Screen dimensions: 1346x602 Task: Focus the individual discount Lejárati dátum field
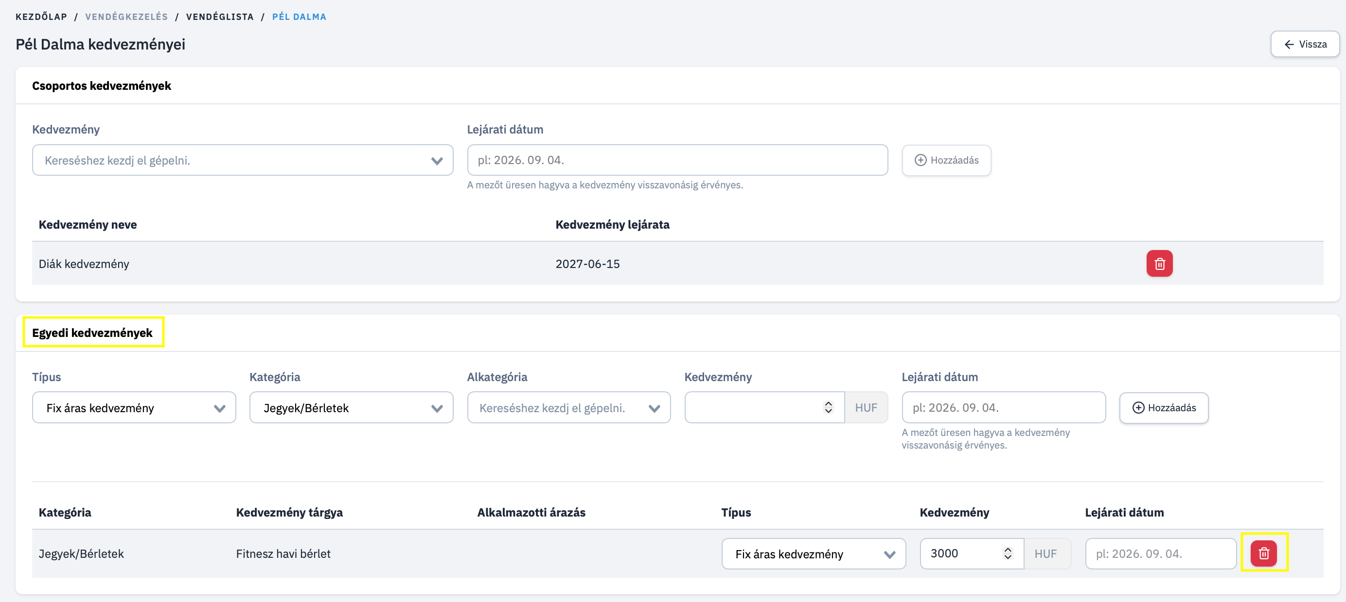point(1003,407)
